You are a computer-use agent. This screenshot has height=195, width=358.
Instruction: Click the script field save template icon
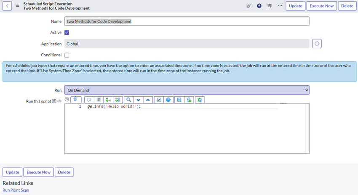54,101
